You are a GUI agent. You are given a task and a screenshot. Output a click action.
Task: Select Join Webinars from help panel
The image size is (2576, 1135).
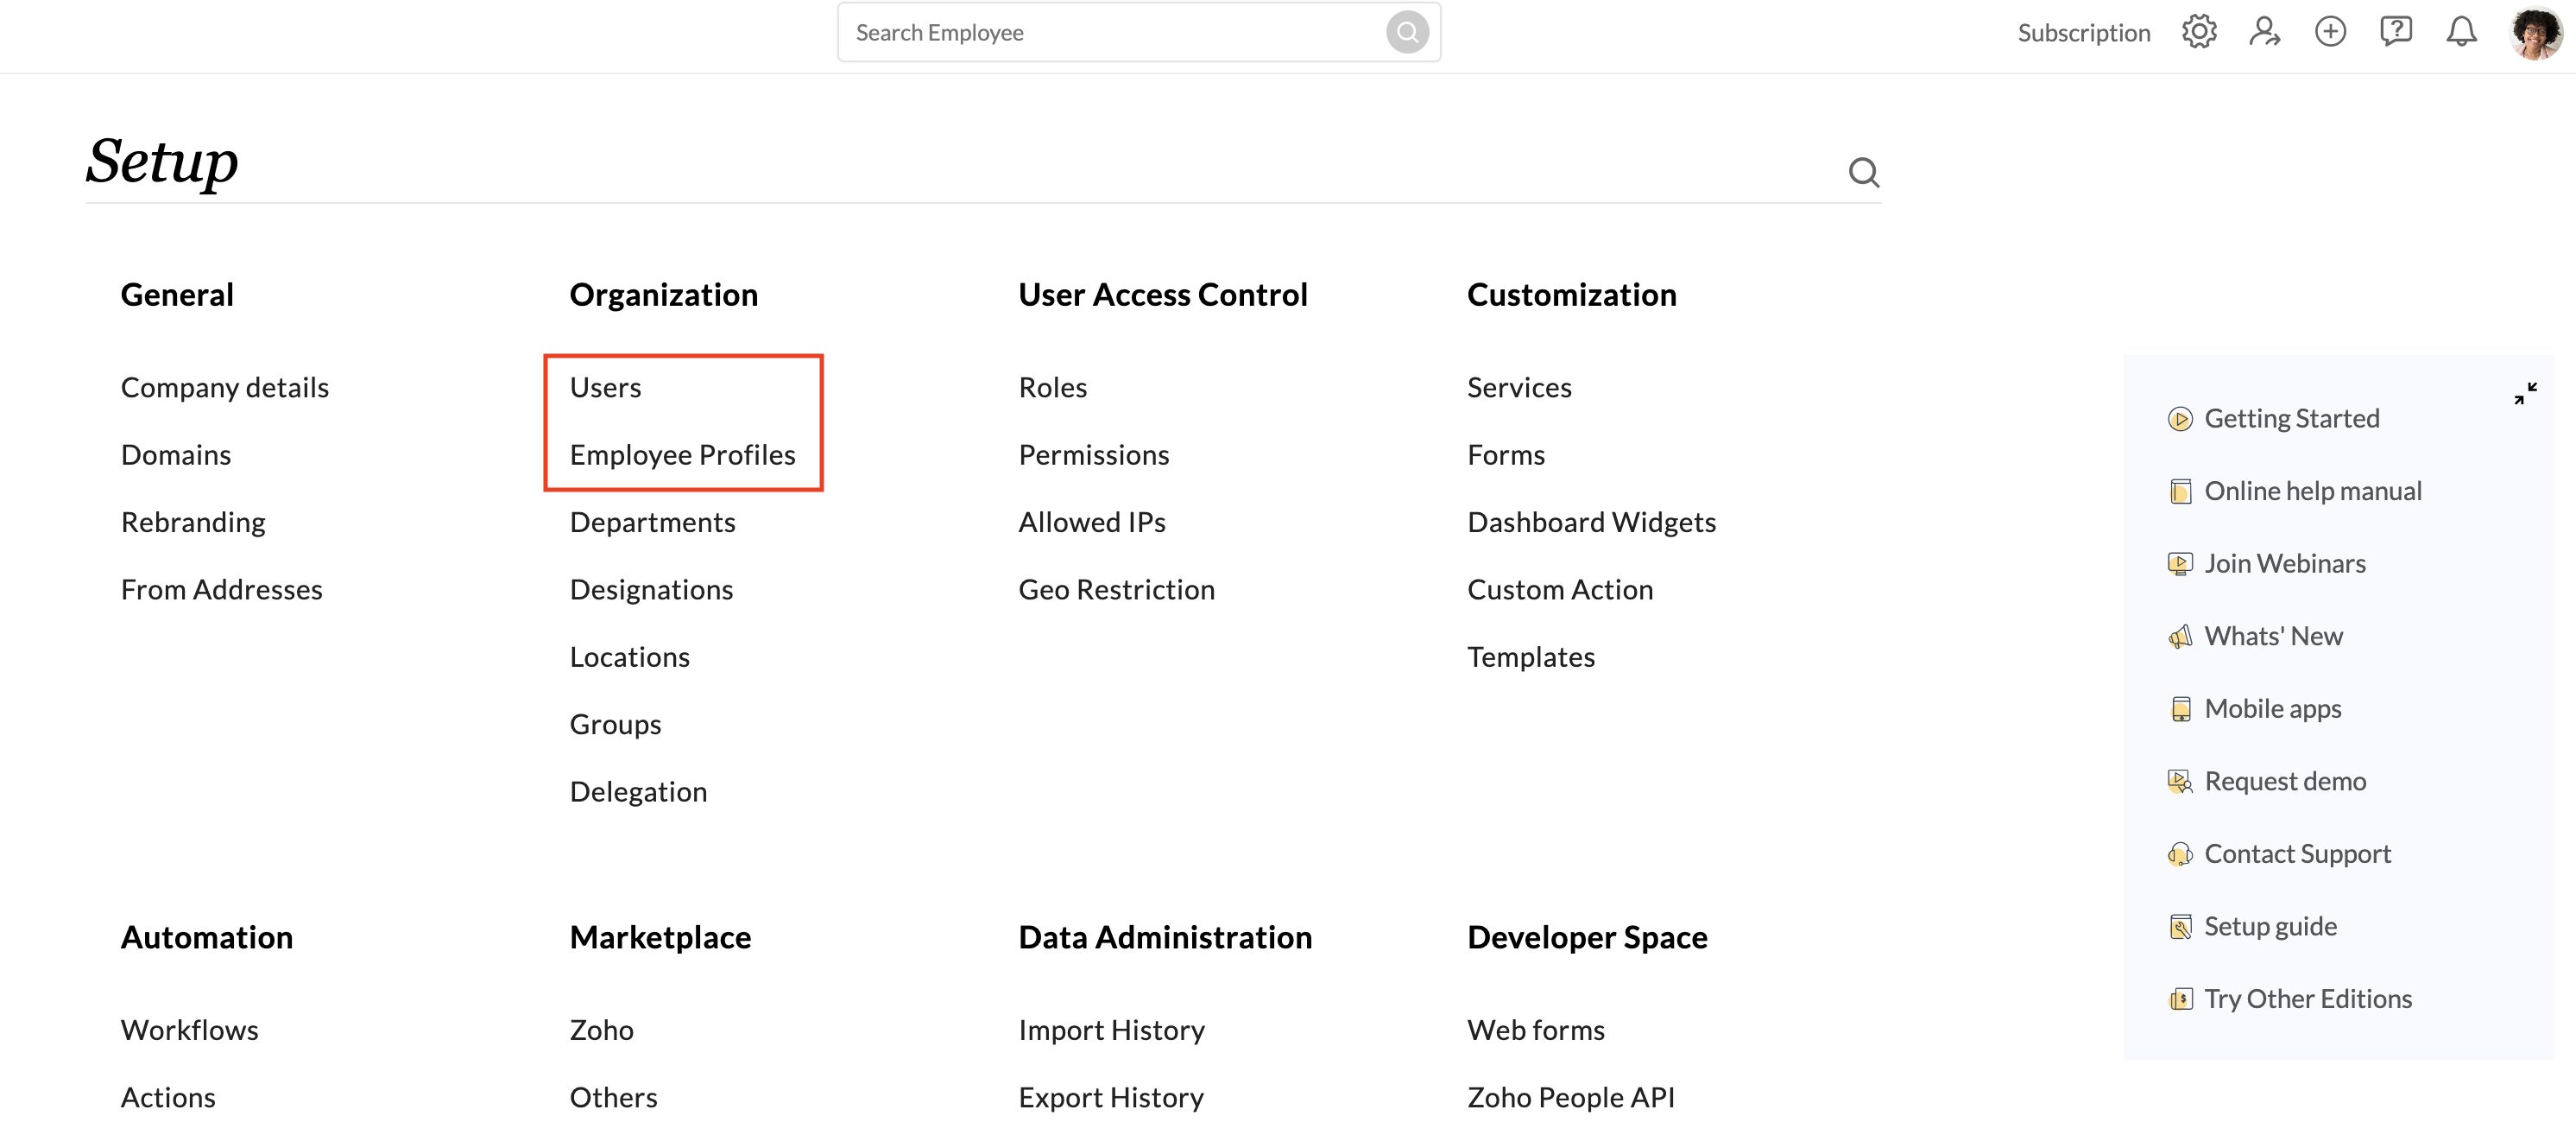coord(2285,562)
